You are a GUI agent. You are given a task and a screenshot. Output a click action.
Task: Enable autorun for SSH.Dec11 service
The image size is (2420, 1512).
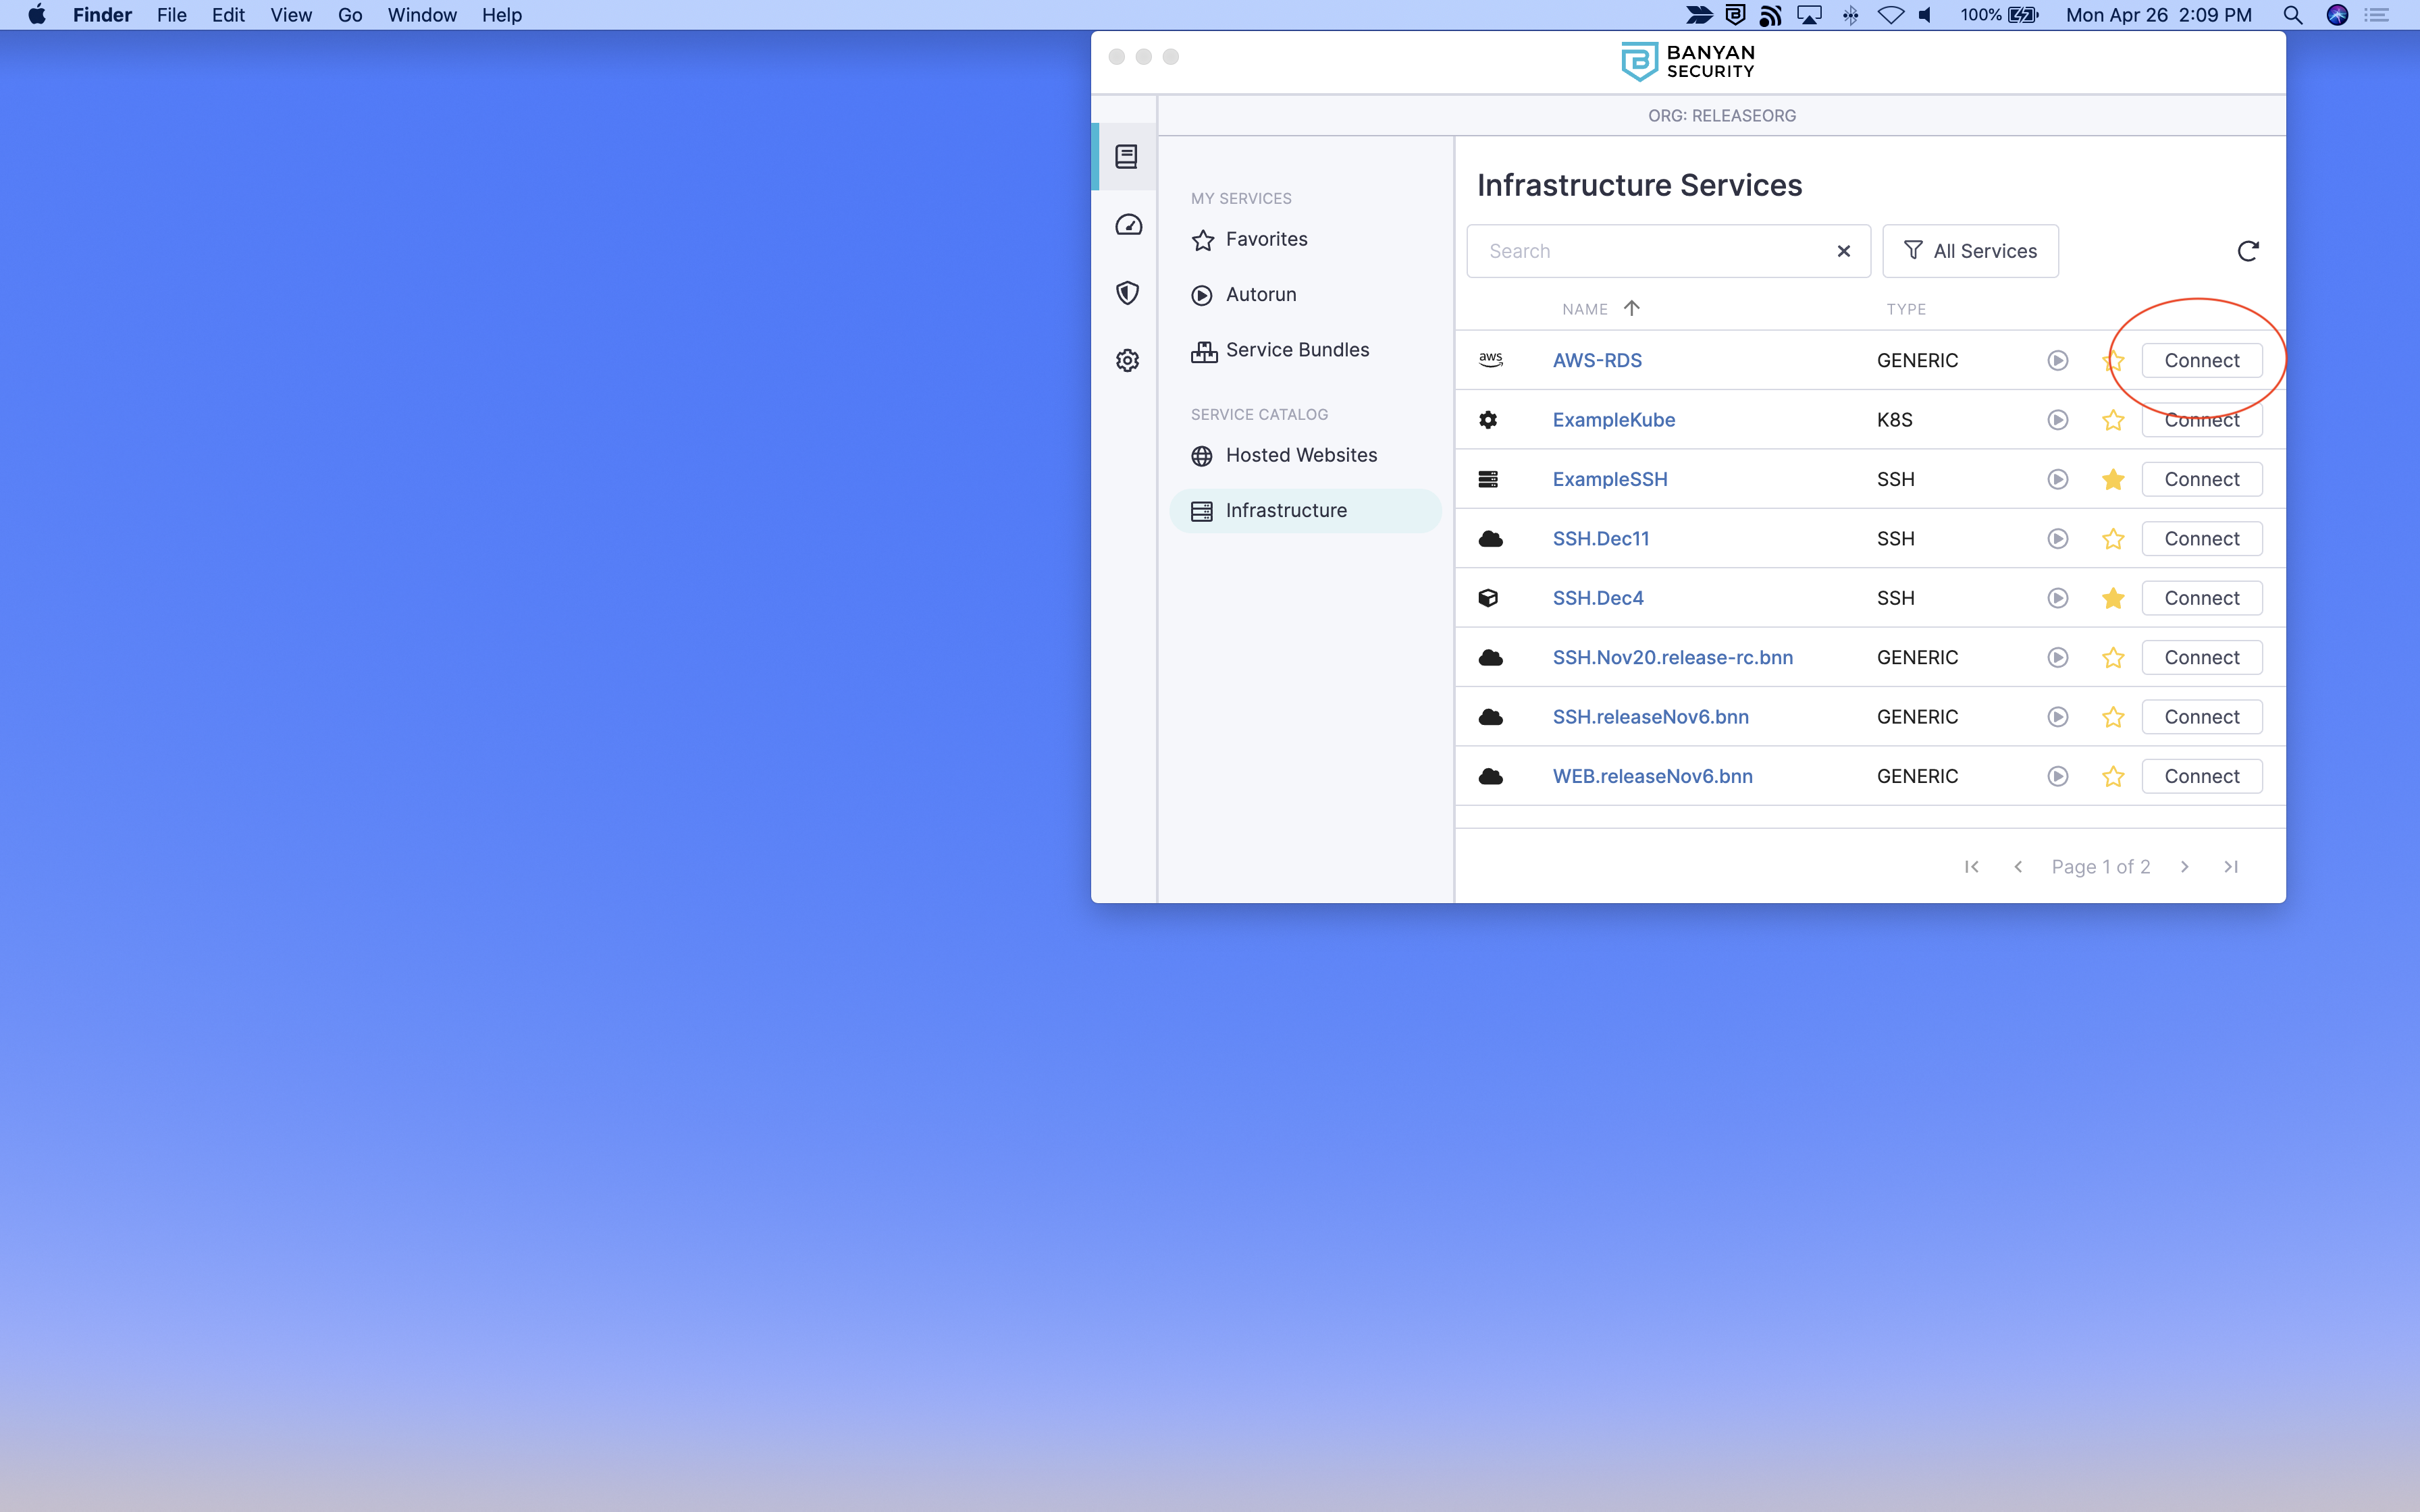click(2057, 539)
